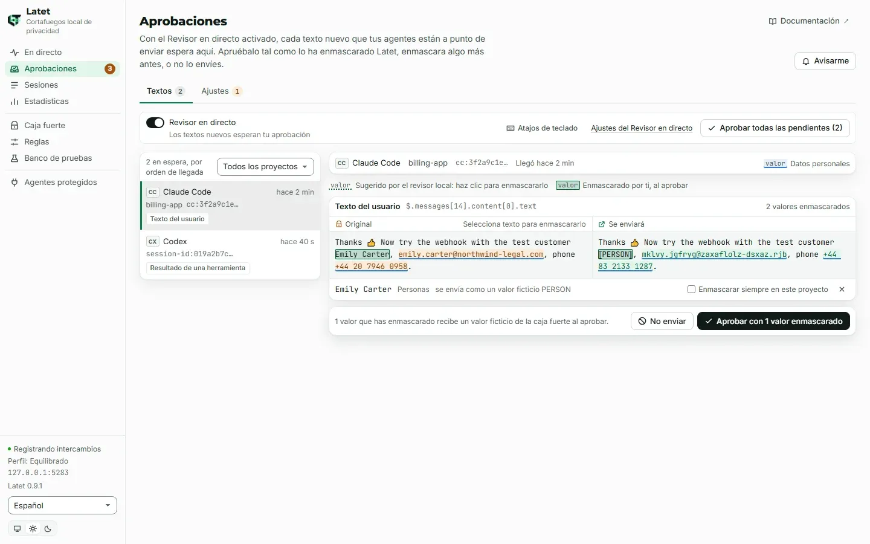Click the Avisarme bell button
The height and width of the screenshot is (544, 870).
pyautogui.click(x=825, y=61)
